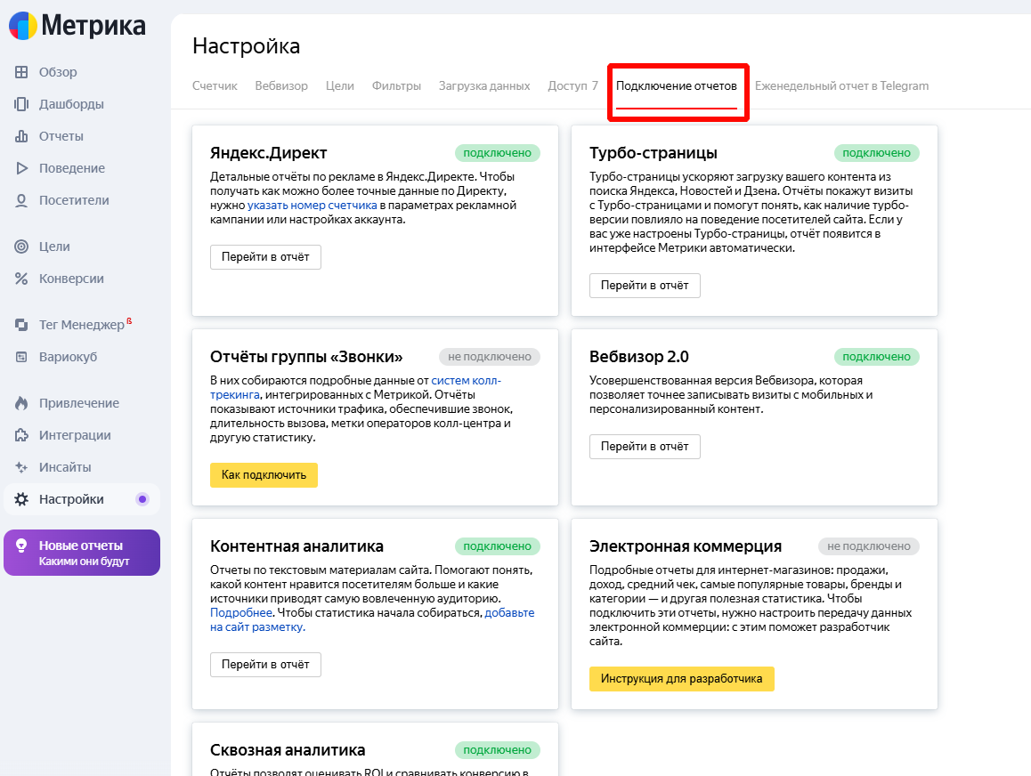Image resolution: width=1031 pixels, height=776 pixels.
Task: Click the Интеграции puzzle piece icon
Action: 21,435
